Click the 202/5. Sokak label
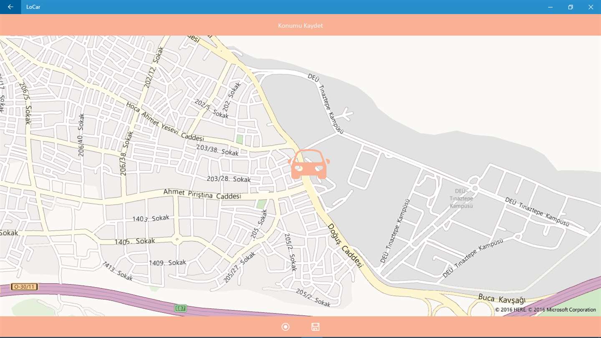Screen dimensions: 601x338 [212, 108]
